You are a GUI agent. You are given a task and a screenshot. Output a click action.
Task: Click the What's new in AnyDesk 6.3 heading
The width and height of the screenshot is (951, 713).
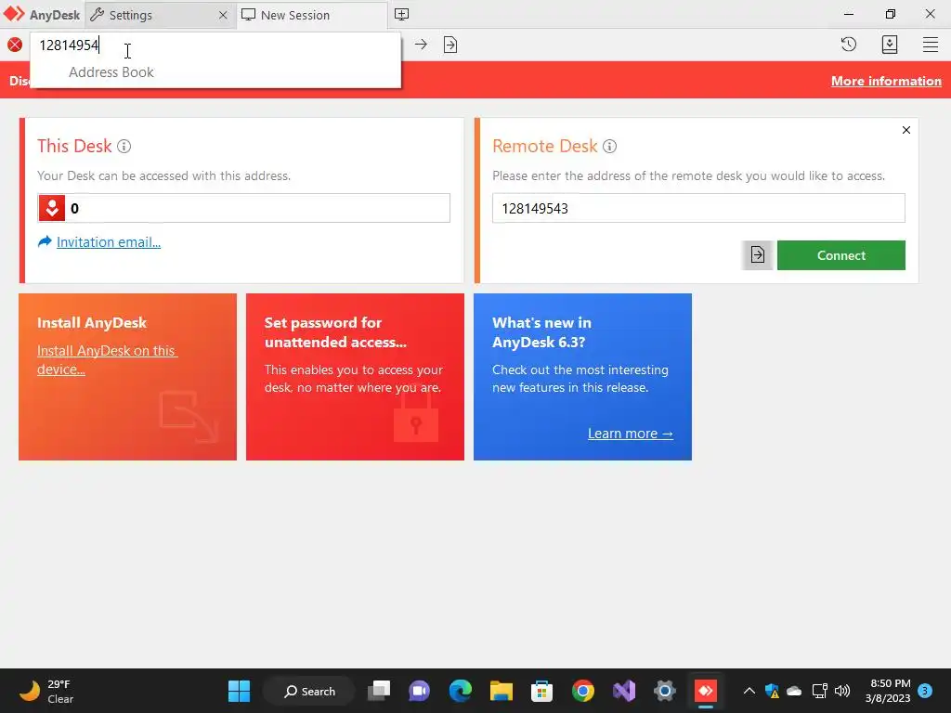point(541,332)
